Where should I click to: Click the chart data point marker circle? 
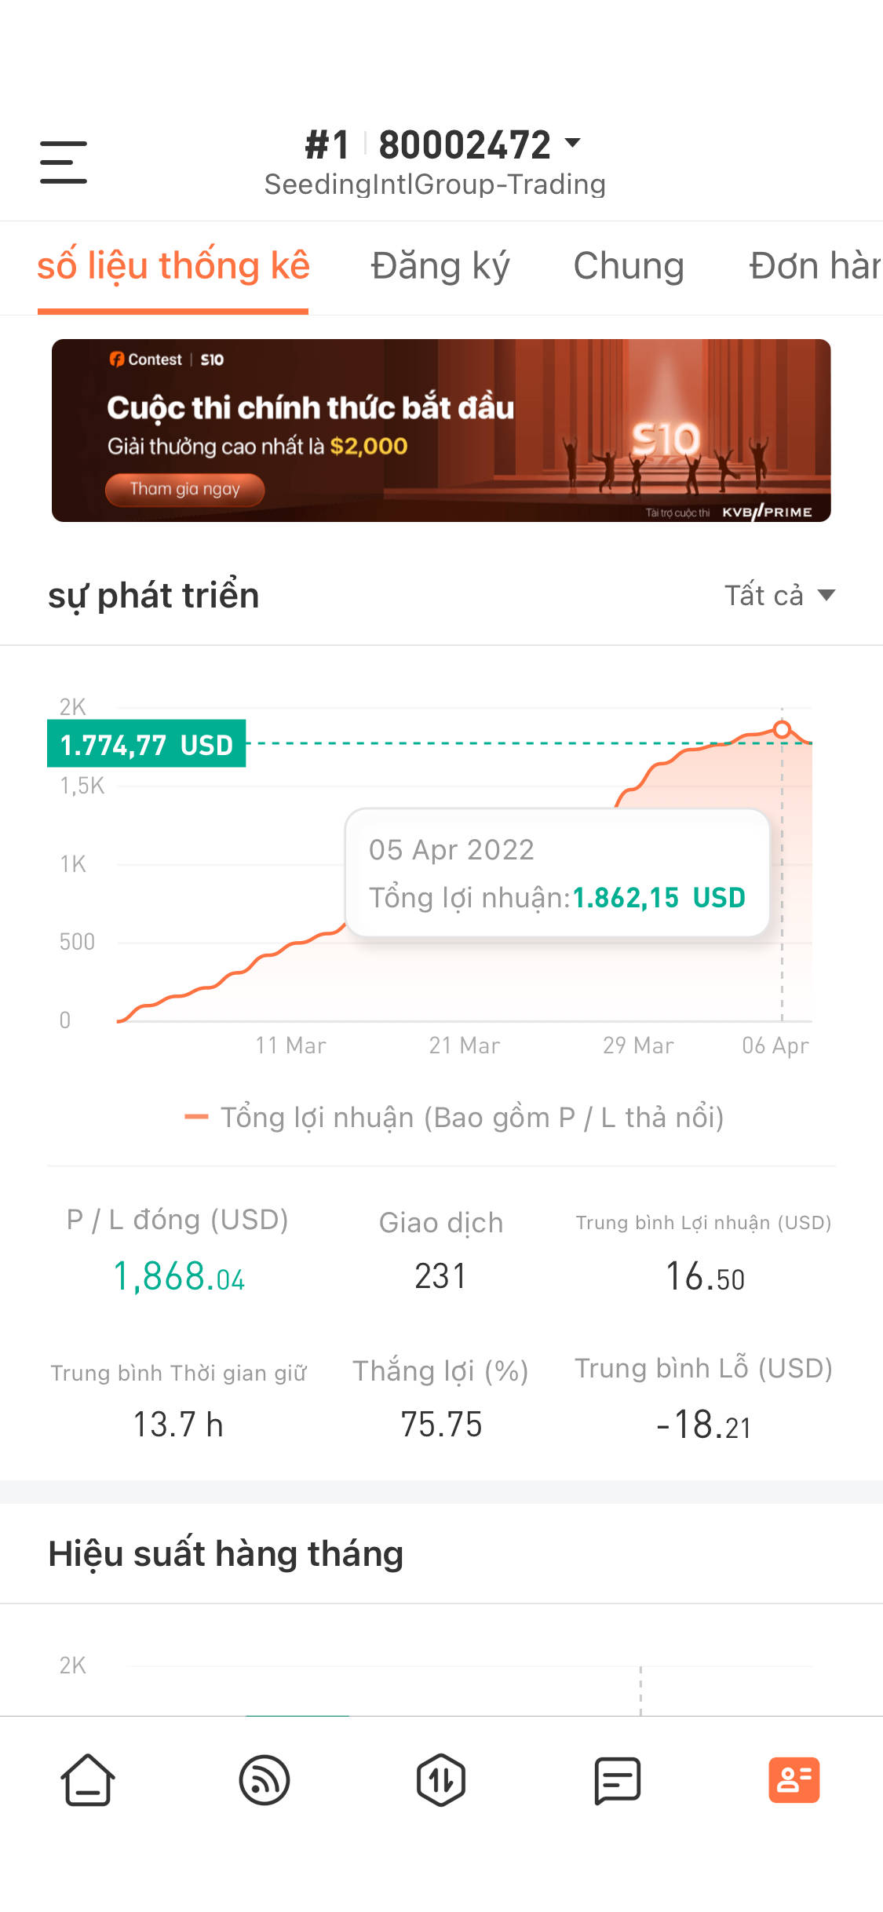782,729
